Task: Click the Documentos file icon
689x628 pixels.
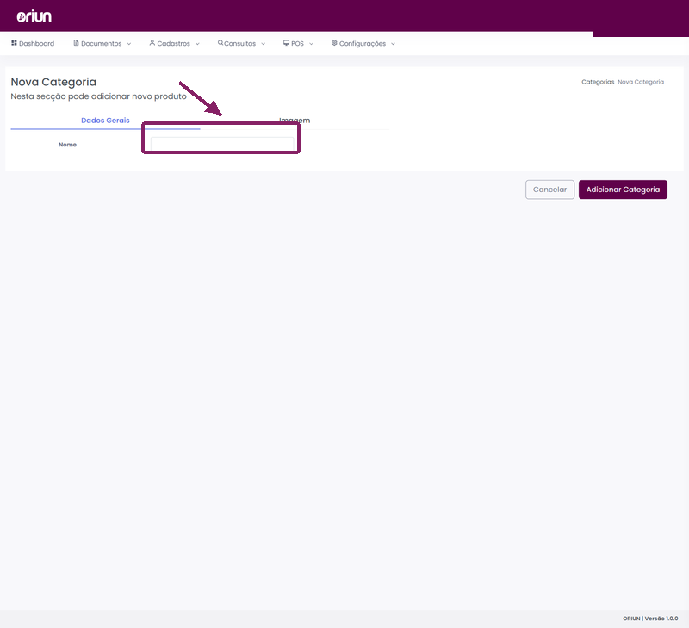Action: tap(76, 43)
